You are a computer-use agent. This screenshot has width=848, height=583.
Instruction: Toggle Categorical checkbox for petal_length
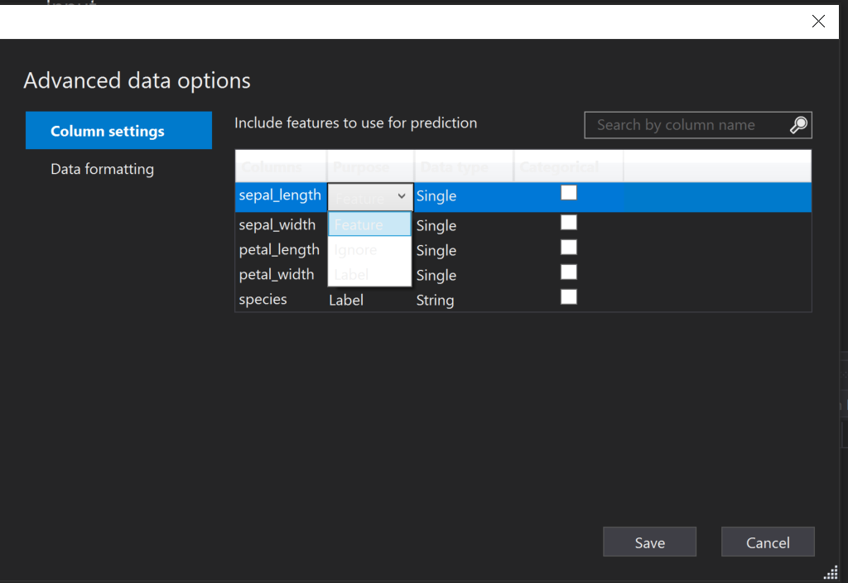[x=568, y=247]
